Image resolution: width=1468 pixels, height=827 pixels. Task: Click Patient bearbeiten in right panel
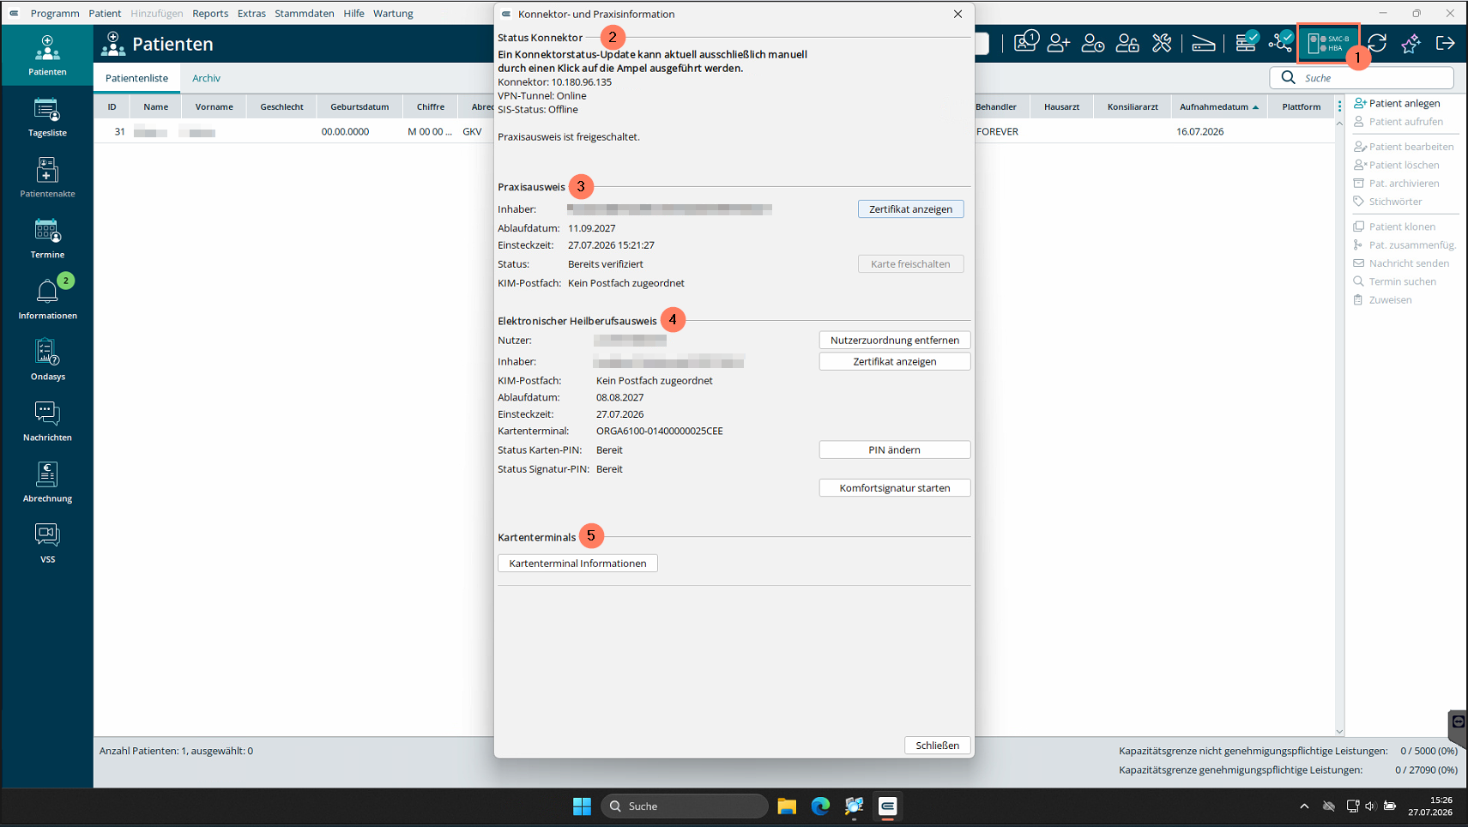(x=1404, y=147)
